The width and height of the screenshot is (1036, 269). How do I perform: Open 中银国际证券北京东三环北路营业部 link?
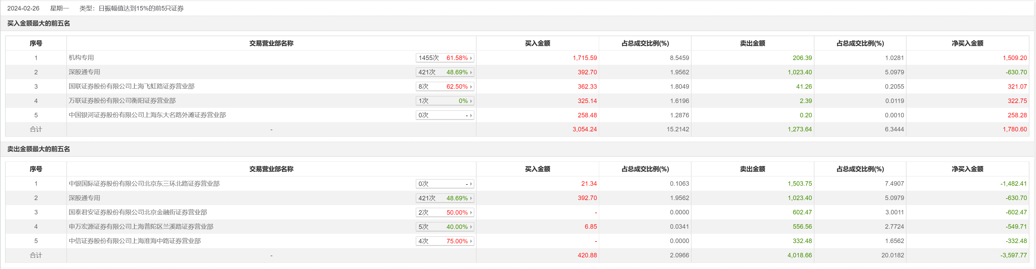click(144, 184)
